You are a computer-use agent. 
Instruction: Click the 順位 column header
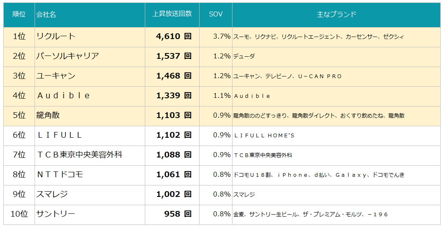click(x=19, y=14)
